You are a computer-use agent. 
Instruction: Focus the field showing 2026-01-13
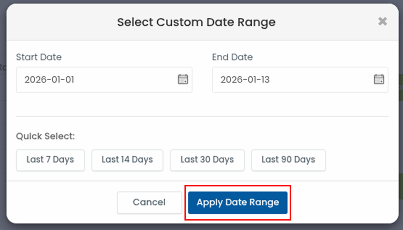coord(291,80)
